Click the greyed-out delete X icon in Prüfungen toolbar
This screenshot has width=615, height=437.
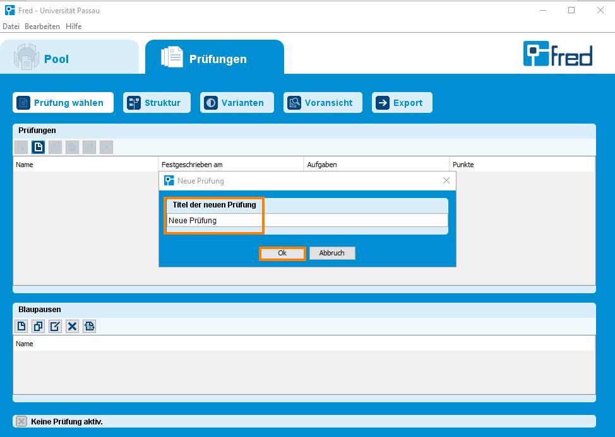point(106,147)
